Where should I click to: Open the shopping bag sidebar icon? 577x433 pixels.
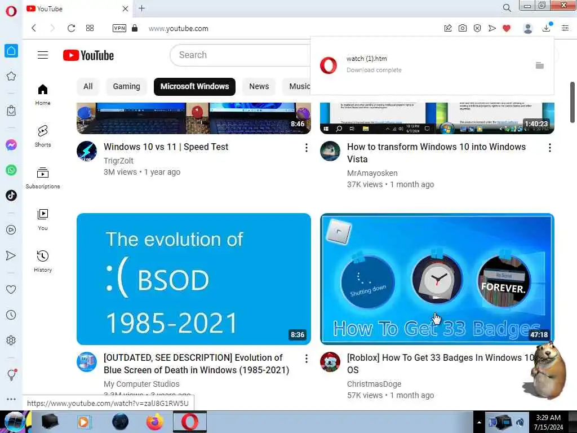point(11,111)
